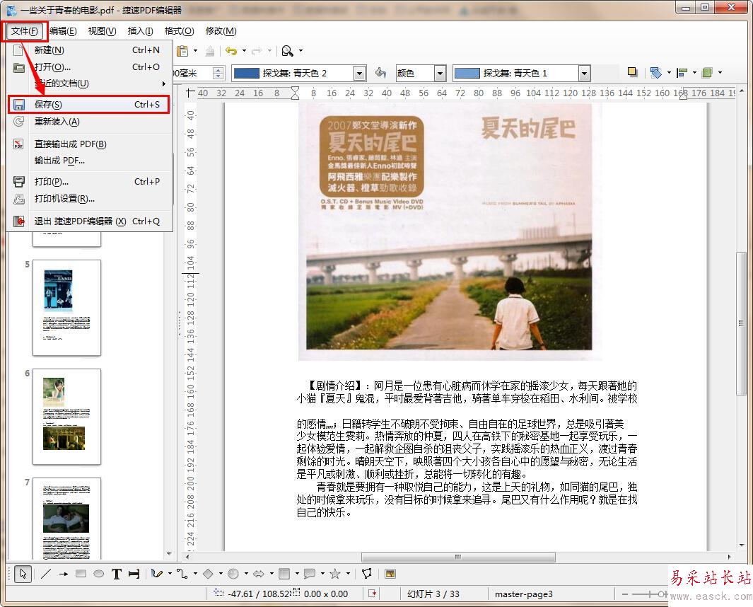The height and width of the screenshot is (607, 753).
Task: Select the block arrows tool
Action: point(258,574)
